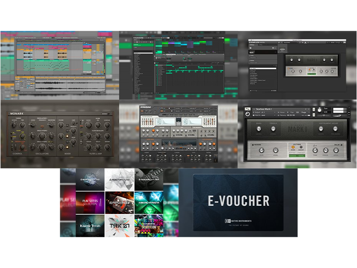Viewport: 357px width, 268px height.
Task: Click Monark pitch bend wheel
Action: click(x=12, y=147)
